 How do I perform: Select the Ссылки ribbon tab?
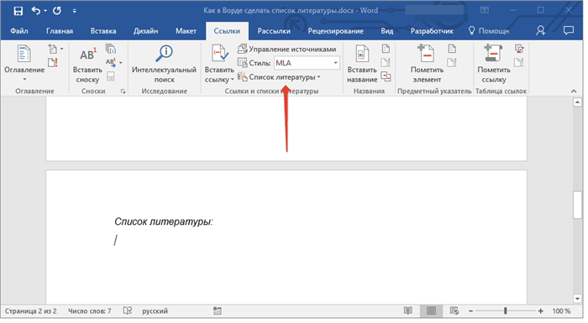[x=227, y=31]
